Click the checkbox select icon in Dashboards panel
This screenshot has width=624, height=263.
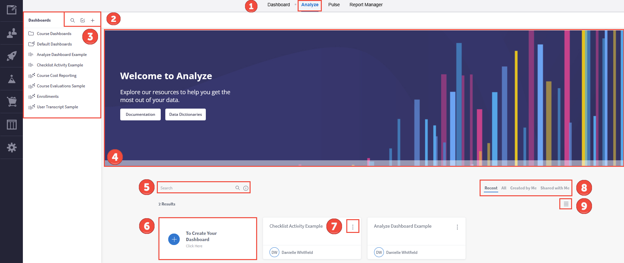(83, 20)
